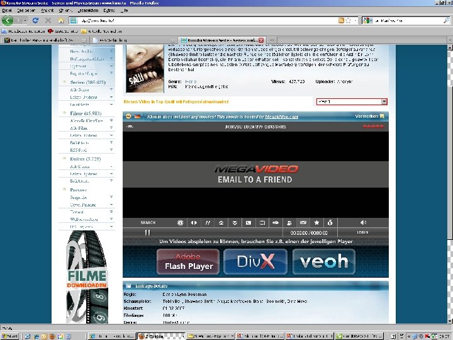Click the DivX player button
Viewport: 453px width, 340px height.
tap(255, 262)
